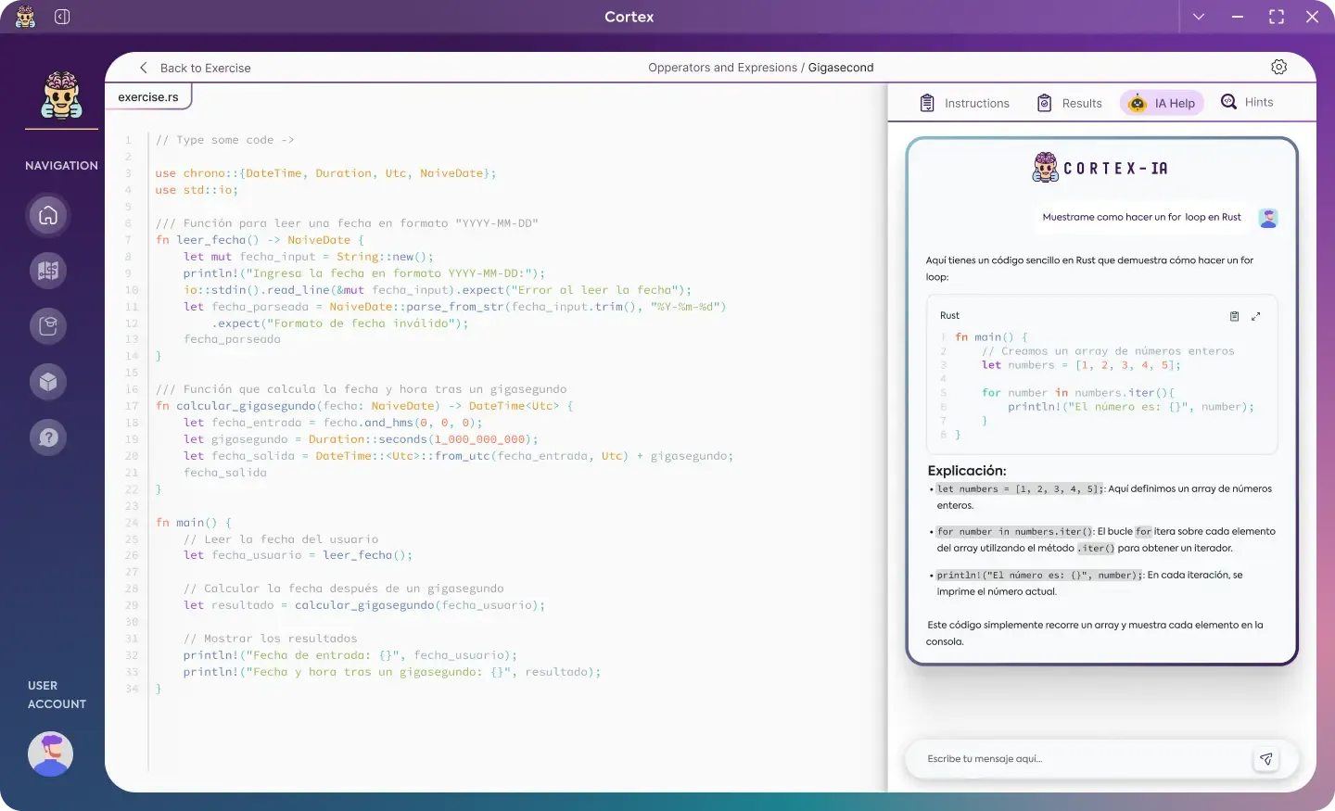Image resolution: width=1335 pixels, height=811 pixels.
Task: Click the 'use chrono::' import line
Action: (326, 173)
